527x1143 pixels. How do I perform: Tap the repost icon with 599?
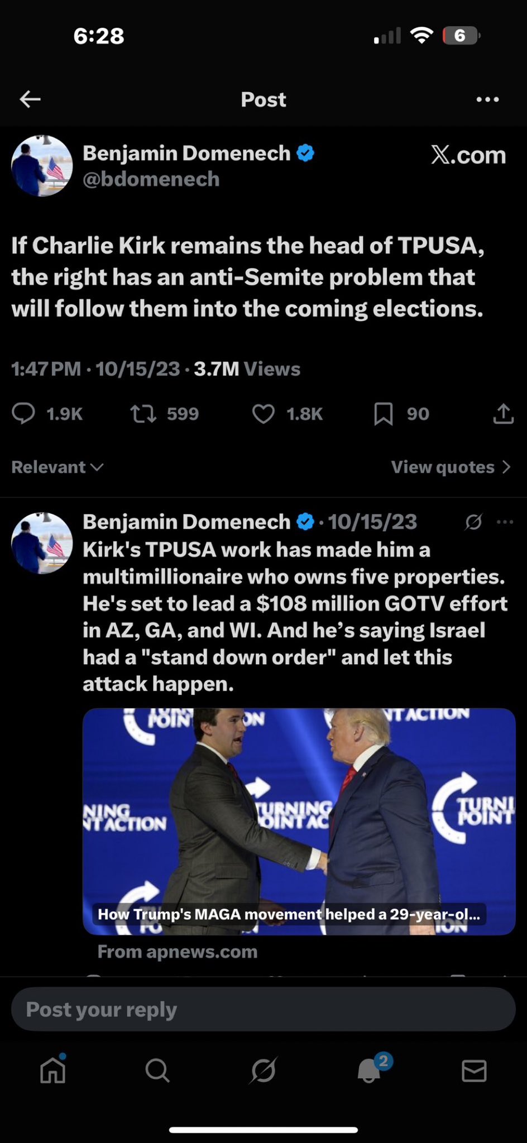(143, 414)
